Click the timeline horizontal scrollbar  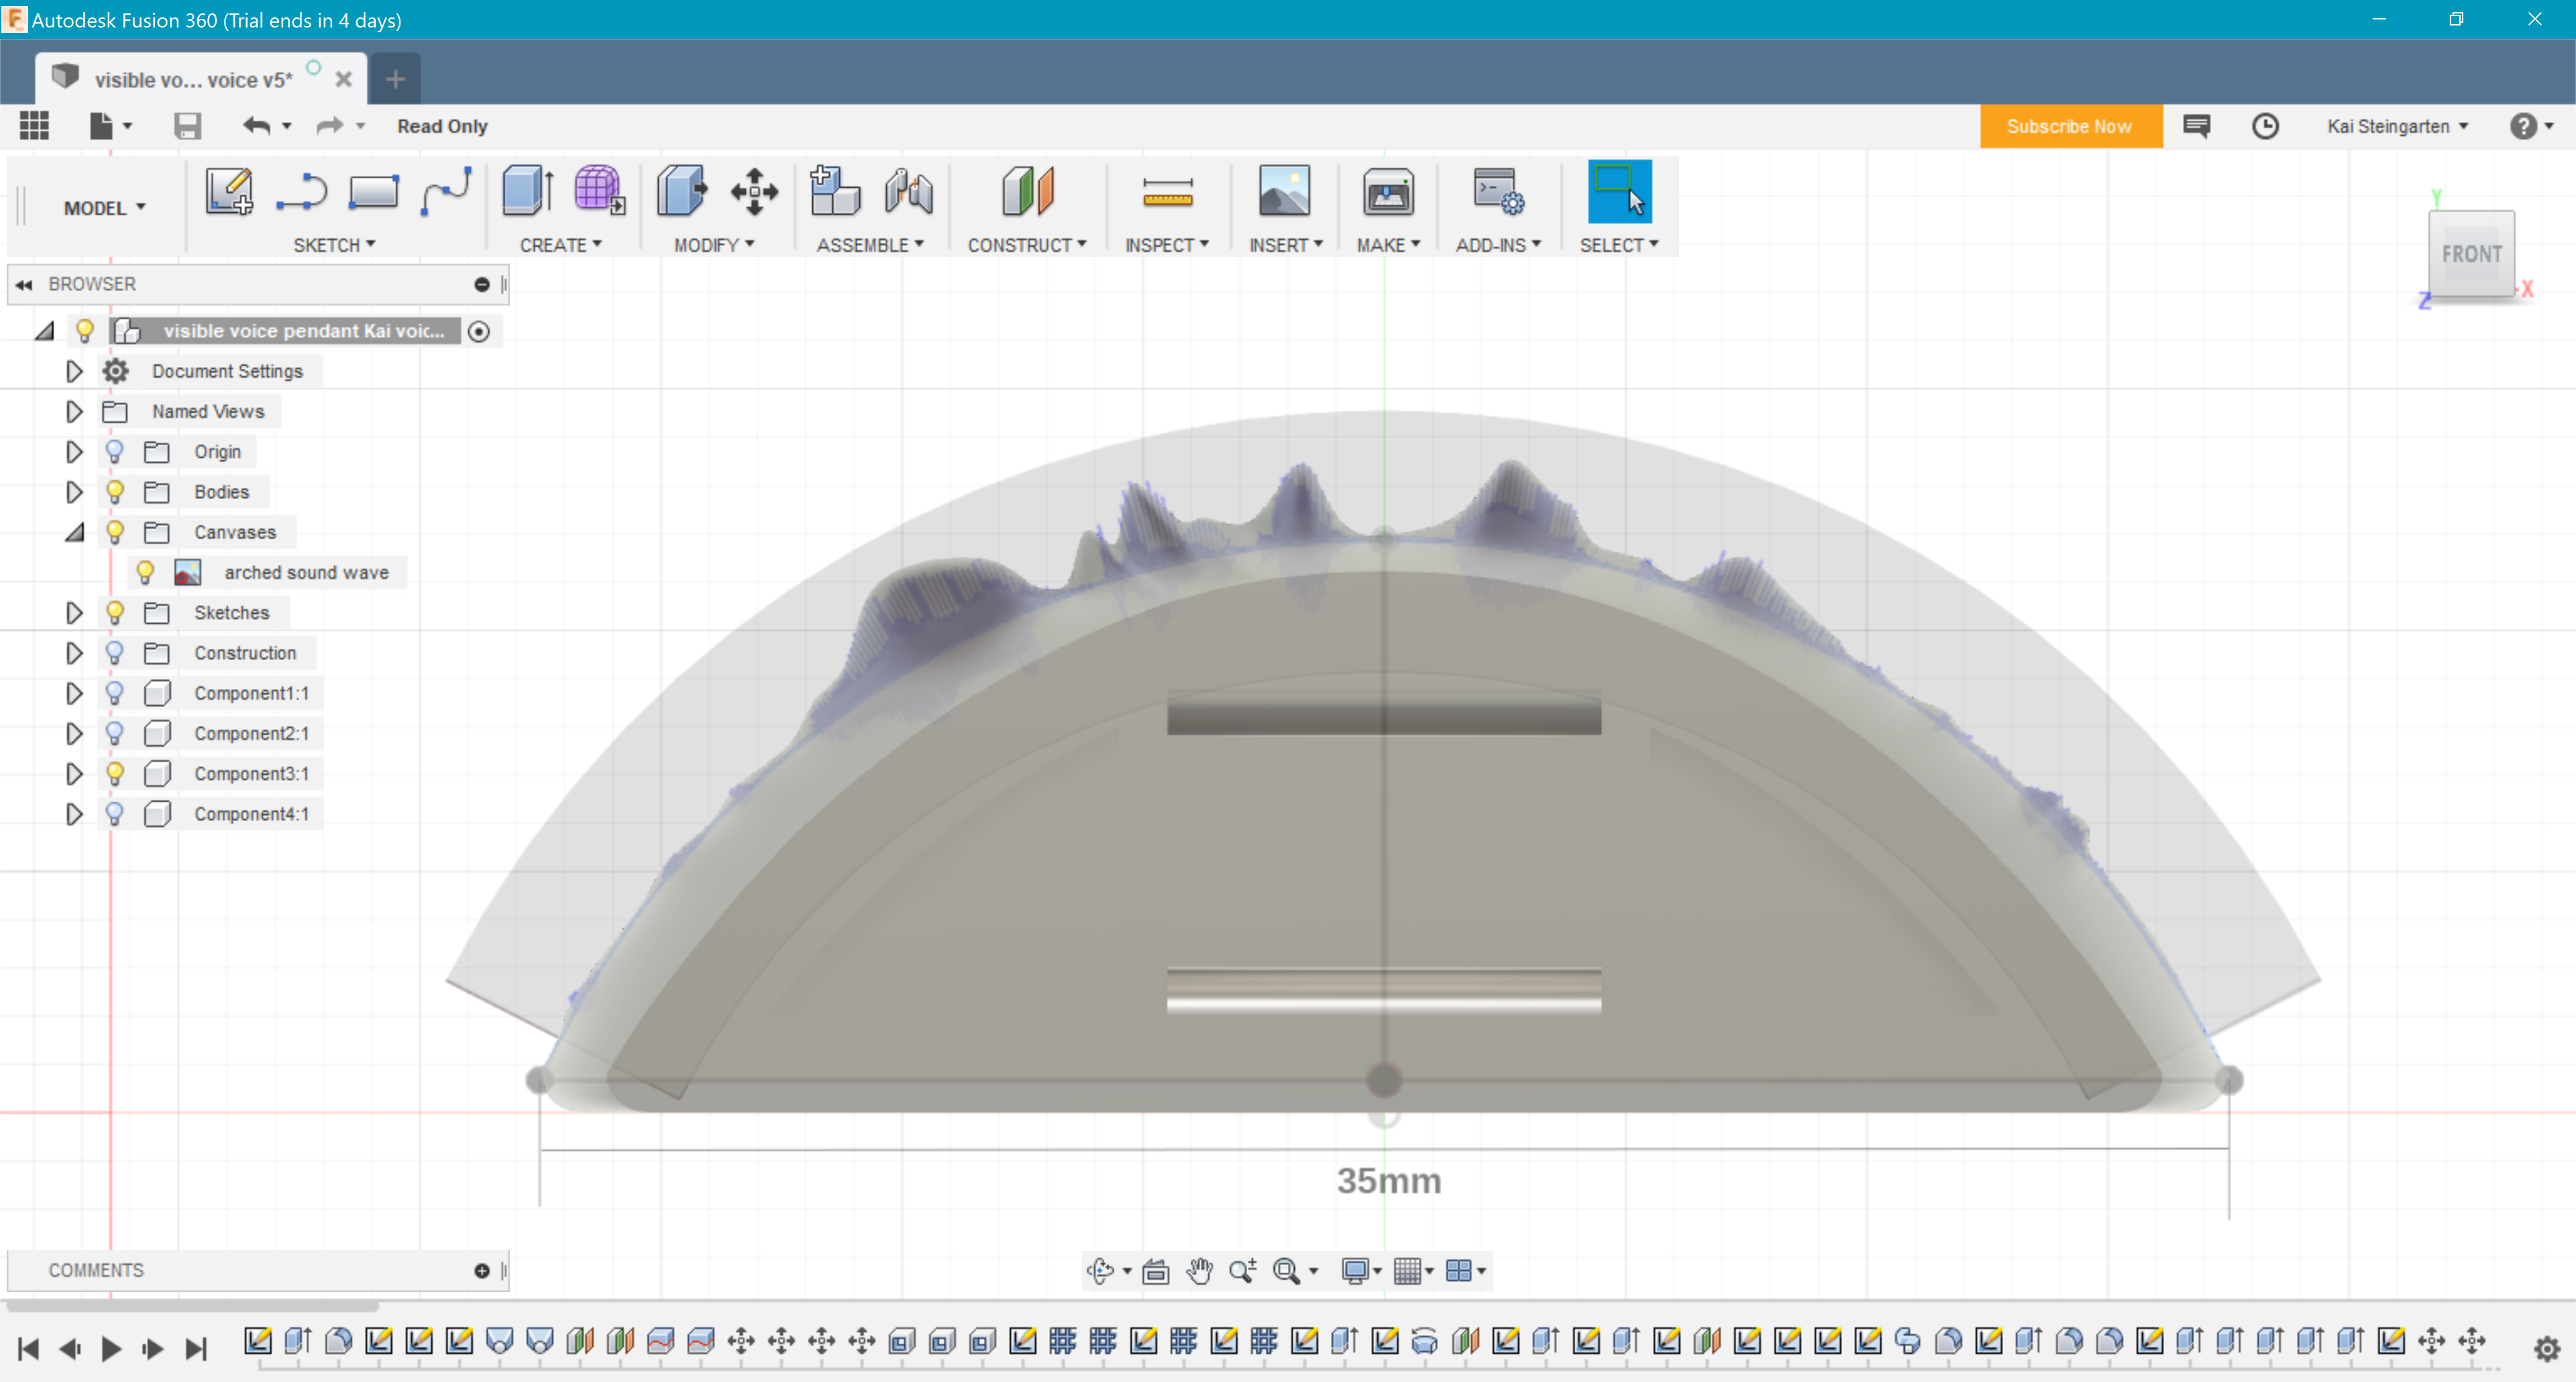192,1306
